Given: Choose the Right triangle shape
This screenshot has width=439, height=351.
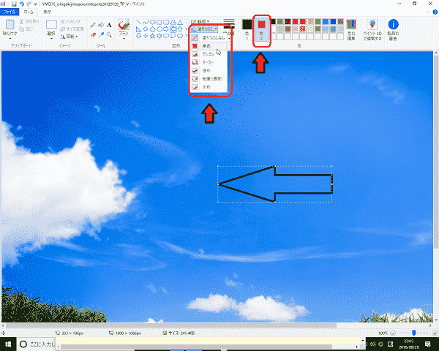Looking at the screenshot, I should 138,29.
